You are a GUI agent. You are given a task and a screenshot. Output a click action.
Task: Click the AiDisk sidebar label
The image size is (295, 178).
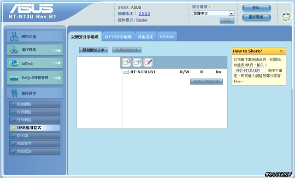pos(27,64)
